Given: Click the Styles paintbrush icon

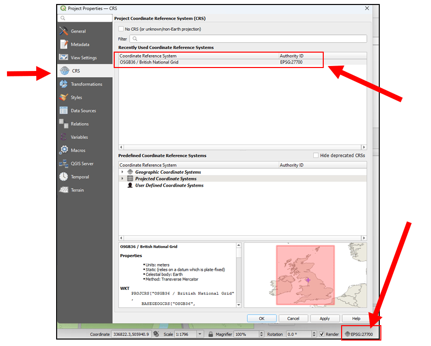Looking at the screenshot, I should (64, 98).
